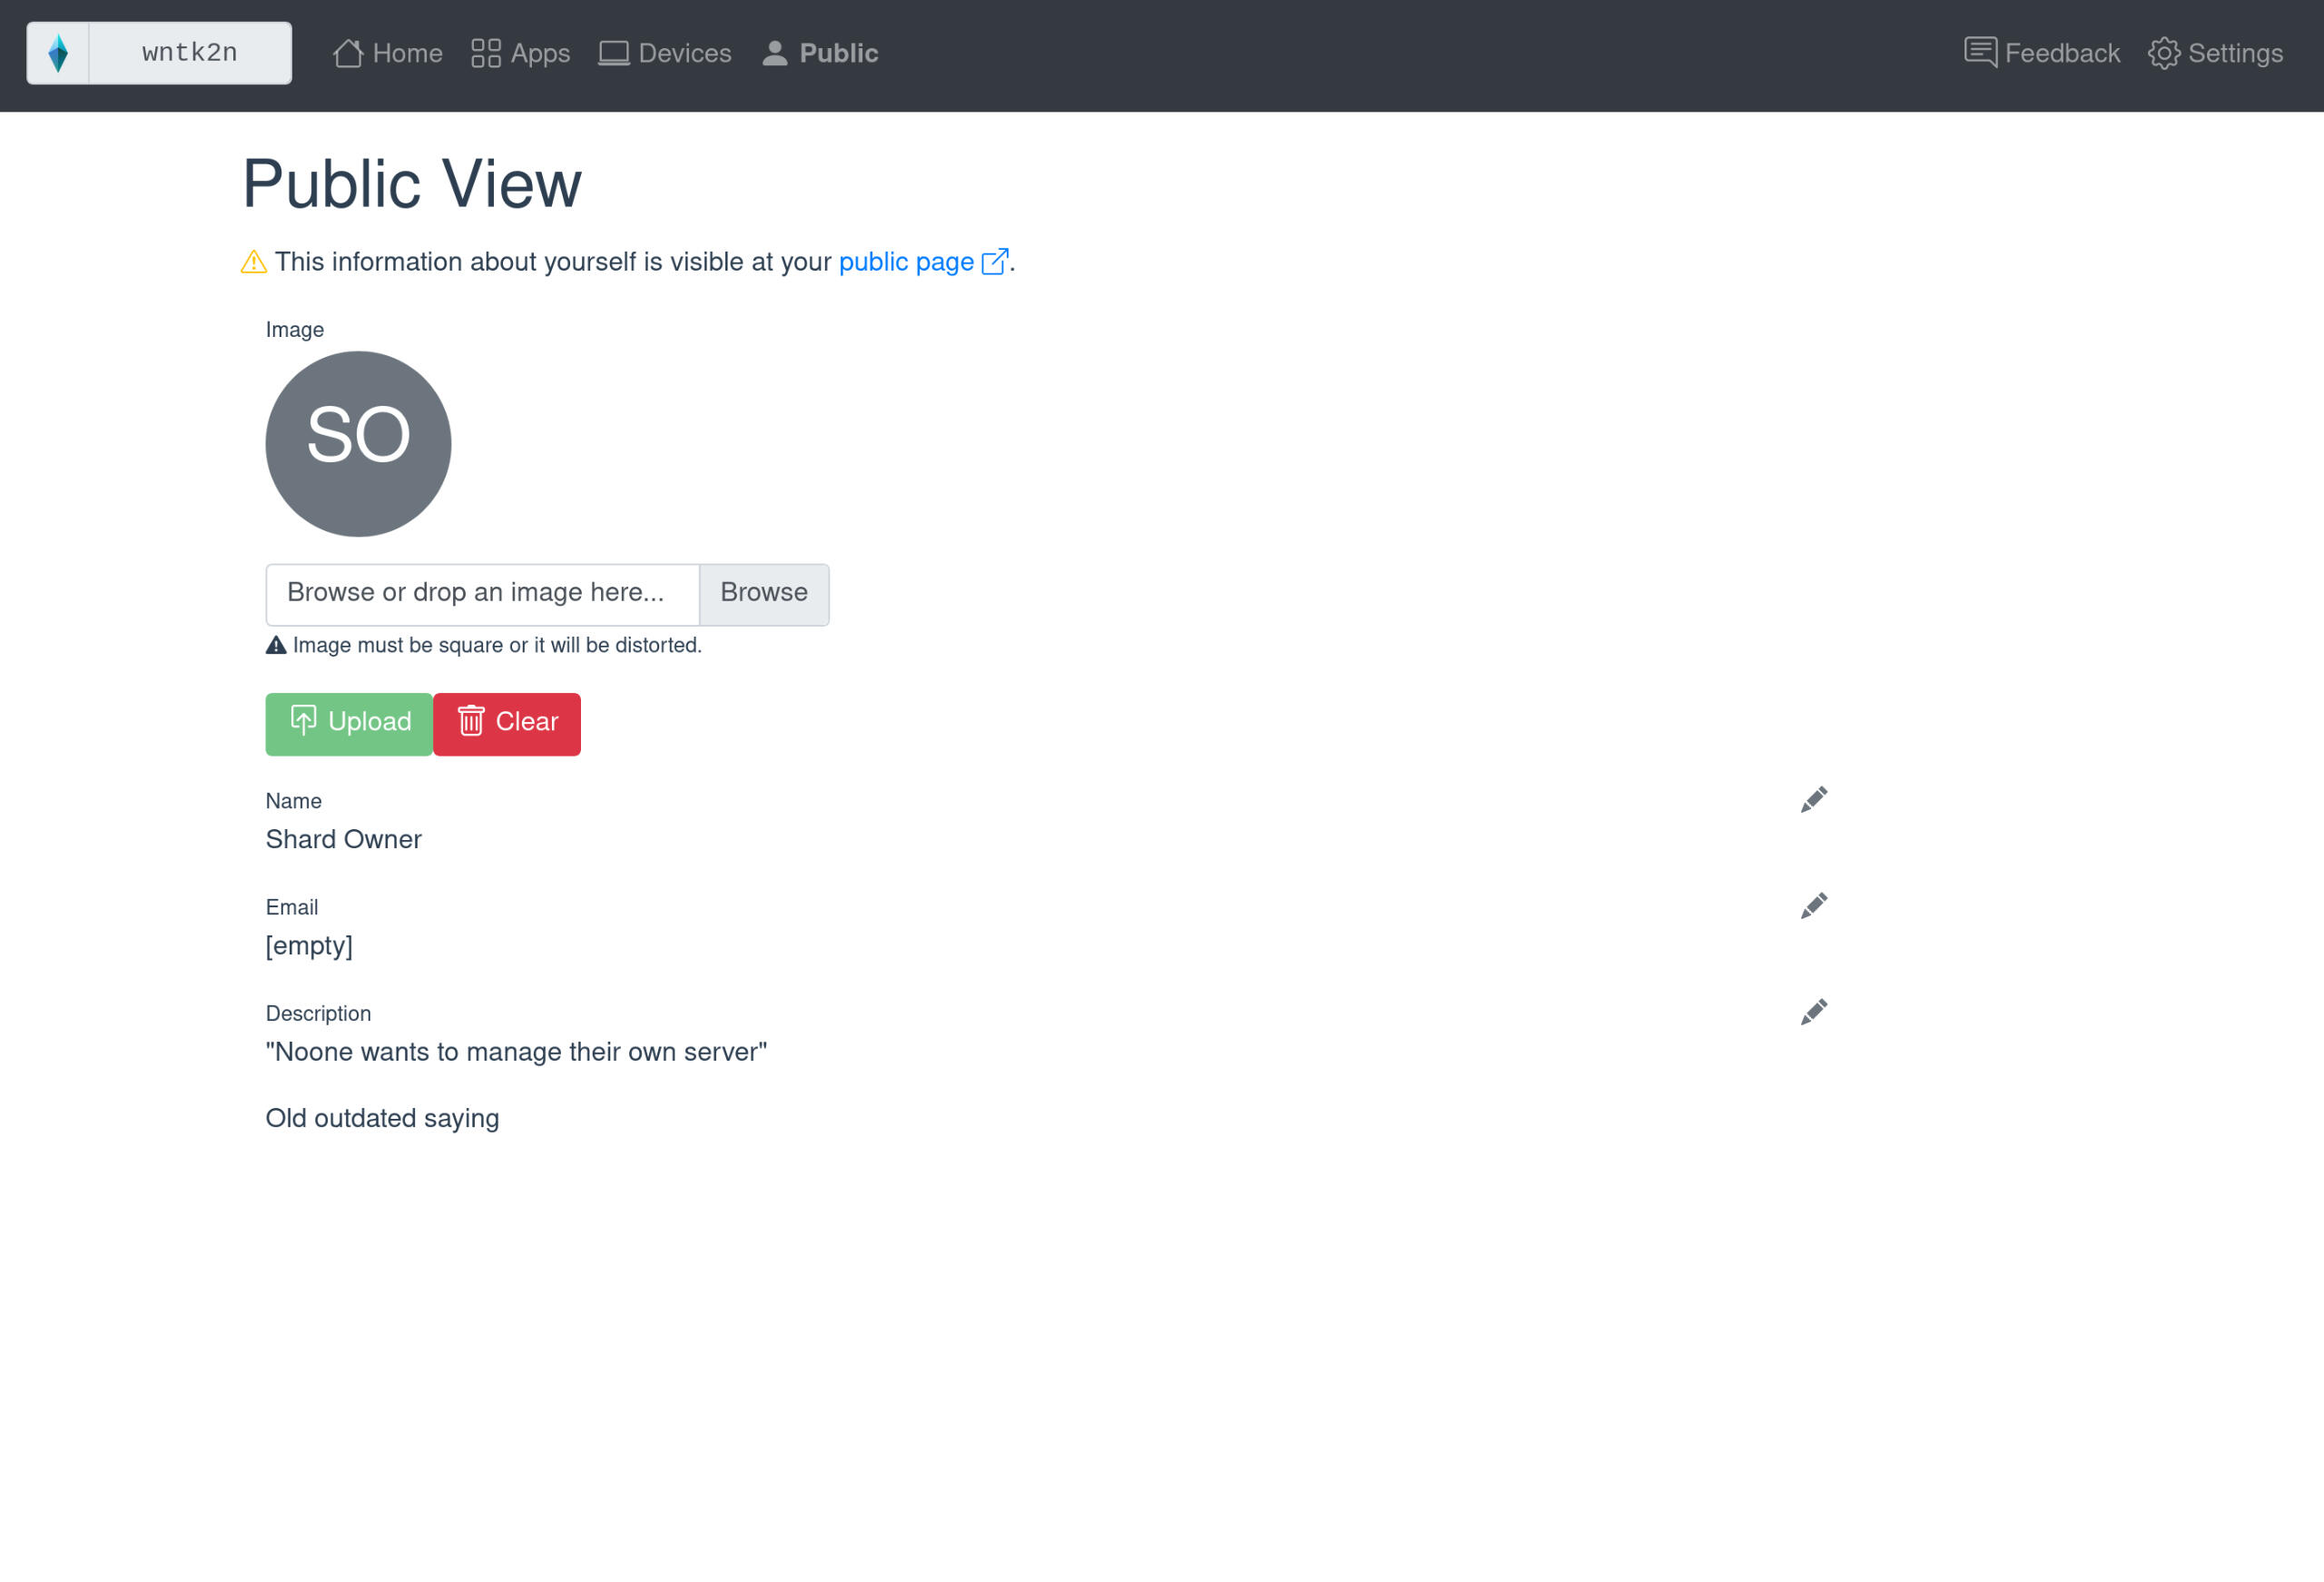Follow the public page link
The image size is (2324, 1582).
pyautogui.click(x=906, y=262)
